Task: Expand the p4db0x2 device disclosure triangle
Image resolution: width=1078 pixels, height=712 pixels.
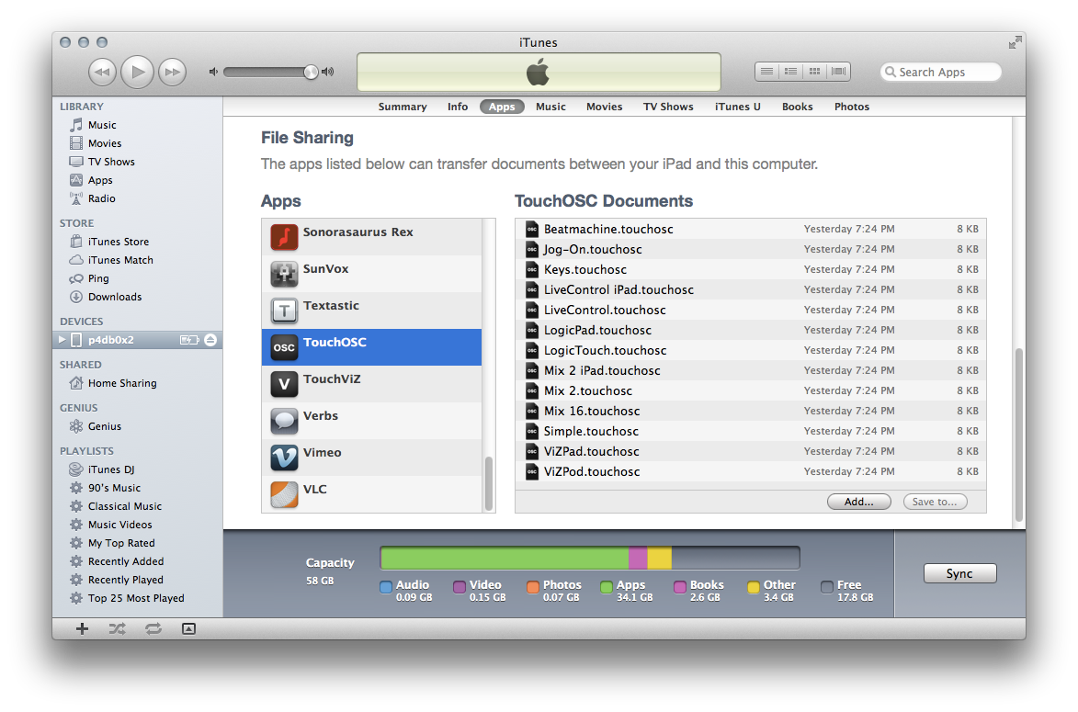Action: click(x=62, y=340)
